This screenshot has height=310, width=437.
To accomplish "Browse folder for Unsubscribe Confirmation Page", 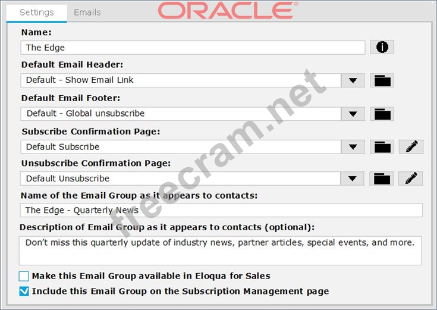I will coord(382,178).
